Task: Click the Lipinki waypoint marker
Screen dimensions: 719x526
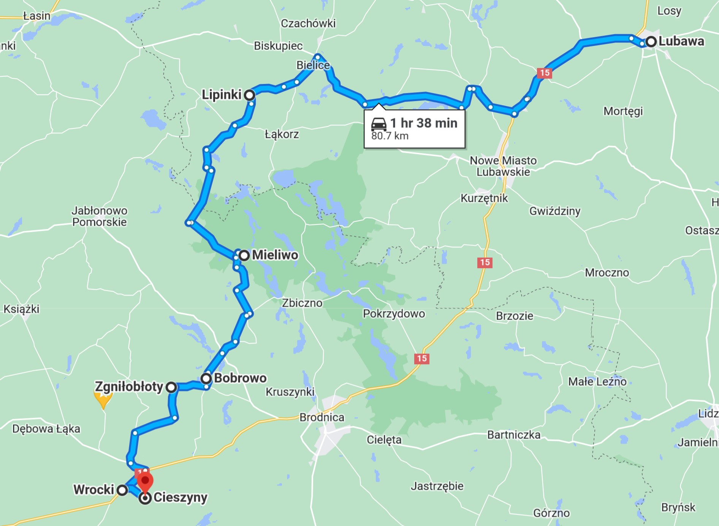Action: point(249,95)
